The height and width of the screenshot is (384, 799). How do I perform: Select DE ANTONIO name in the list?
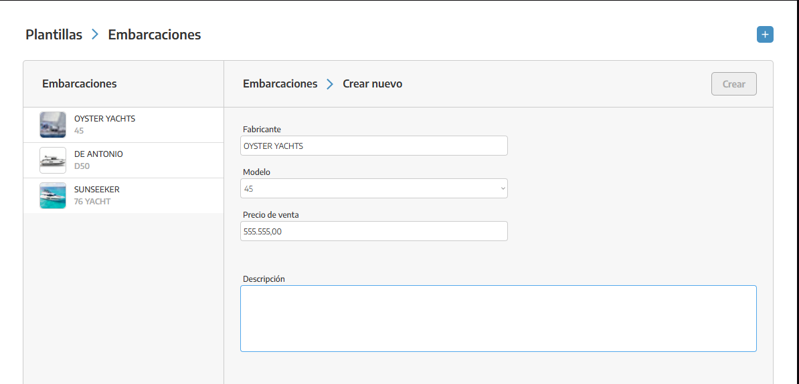[x=98, y=154]
